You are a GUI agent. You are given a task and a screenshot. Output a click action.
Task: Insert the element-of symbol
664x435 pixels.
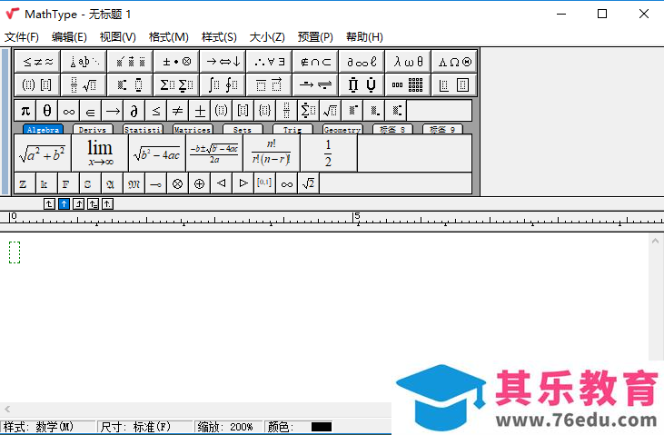pos(91,111)
